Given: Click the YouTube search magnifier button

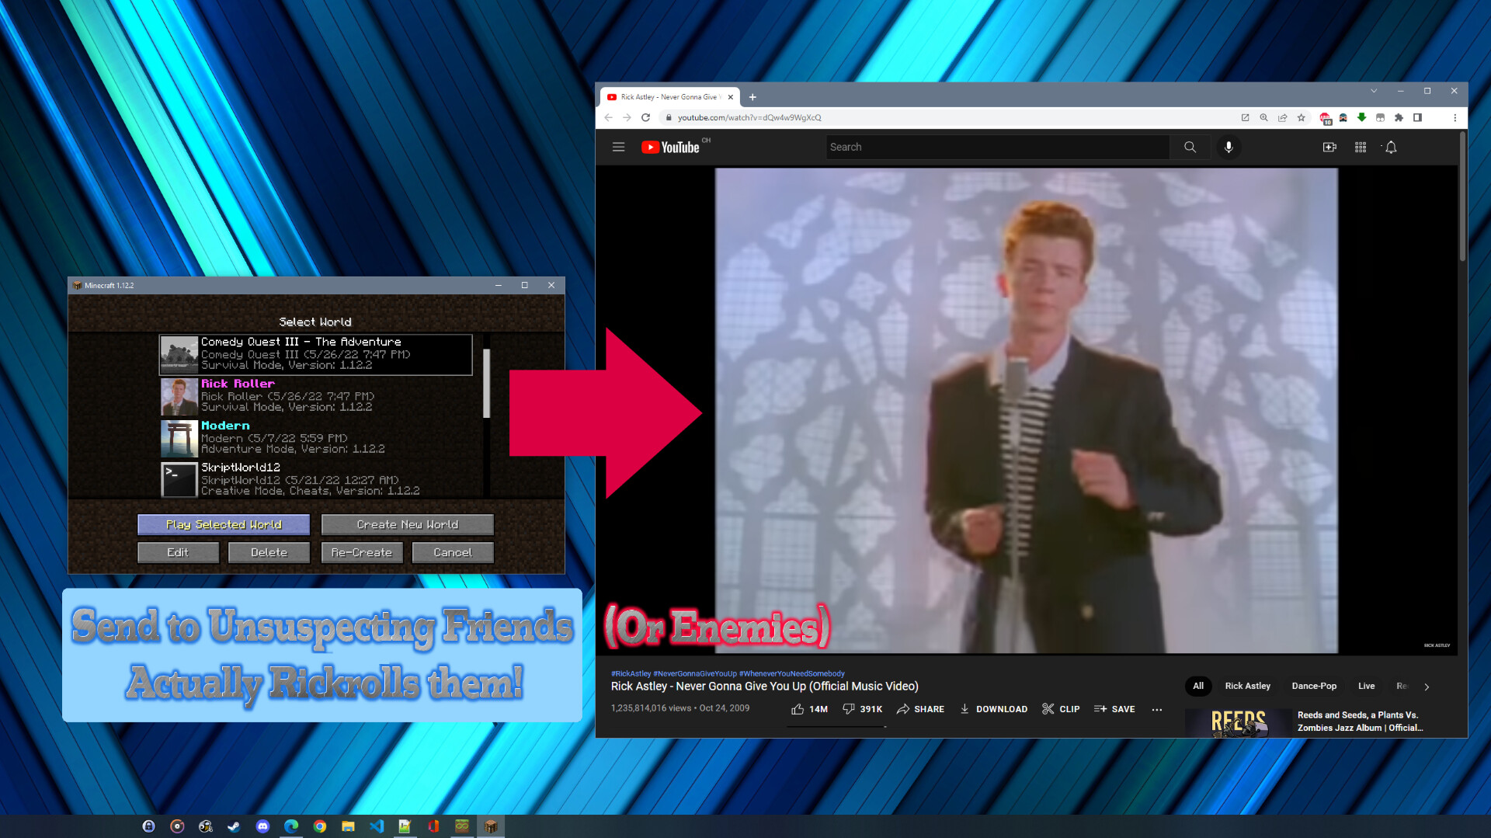Looking at the screenshot, I should tap(1190, 147).
